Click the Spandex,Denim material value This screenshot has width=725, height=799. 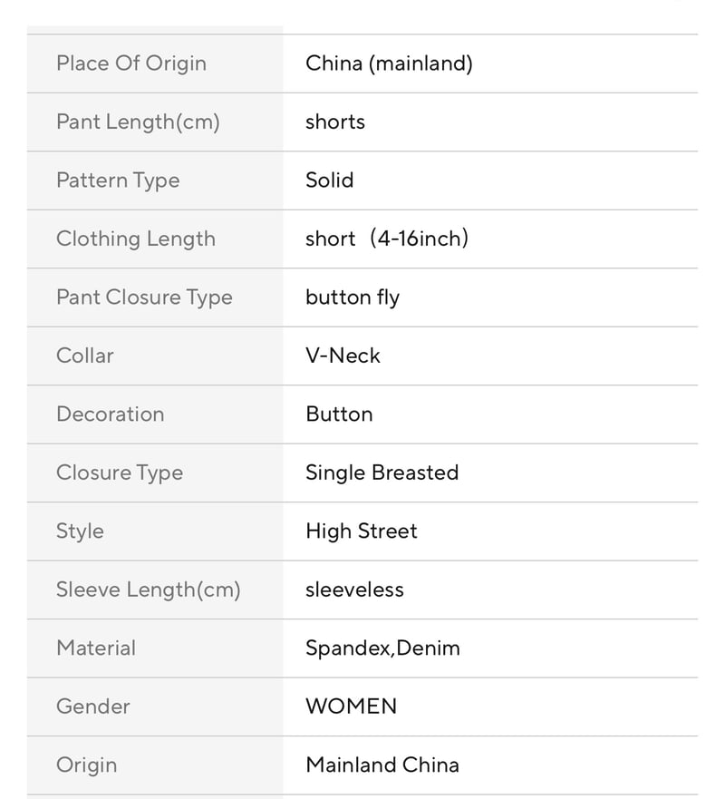pyautogui.click(x=382, y=648)
